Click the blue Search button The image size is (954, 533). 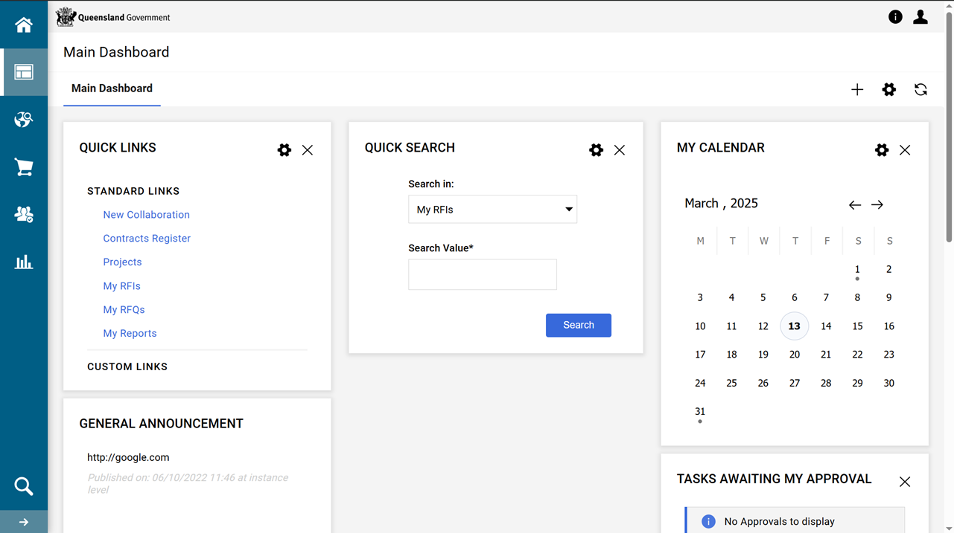(578, 325)
